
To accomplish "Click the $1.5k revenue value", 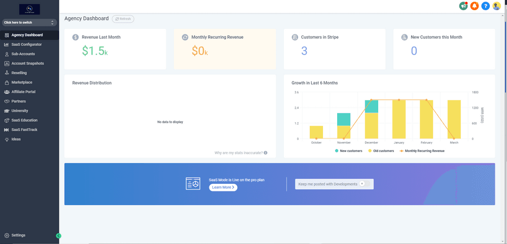I will tap(95, 51).
